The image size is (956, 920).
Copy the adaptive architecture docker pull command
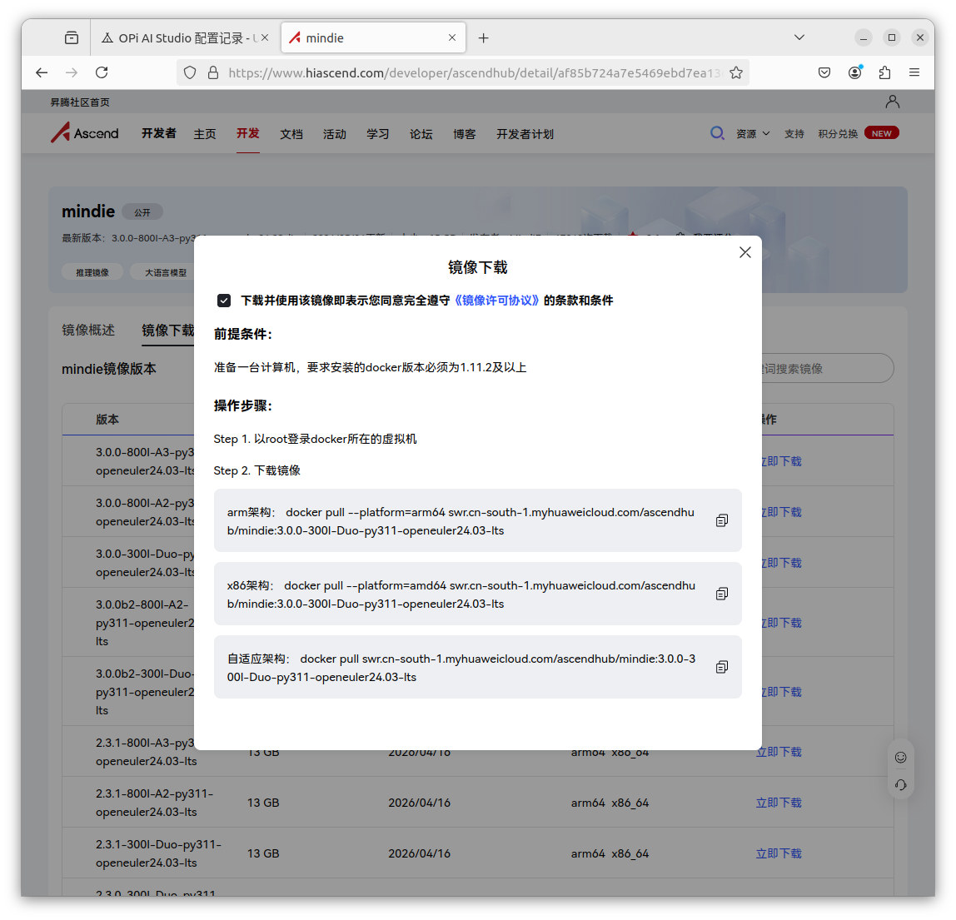point(722,667)
